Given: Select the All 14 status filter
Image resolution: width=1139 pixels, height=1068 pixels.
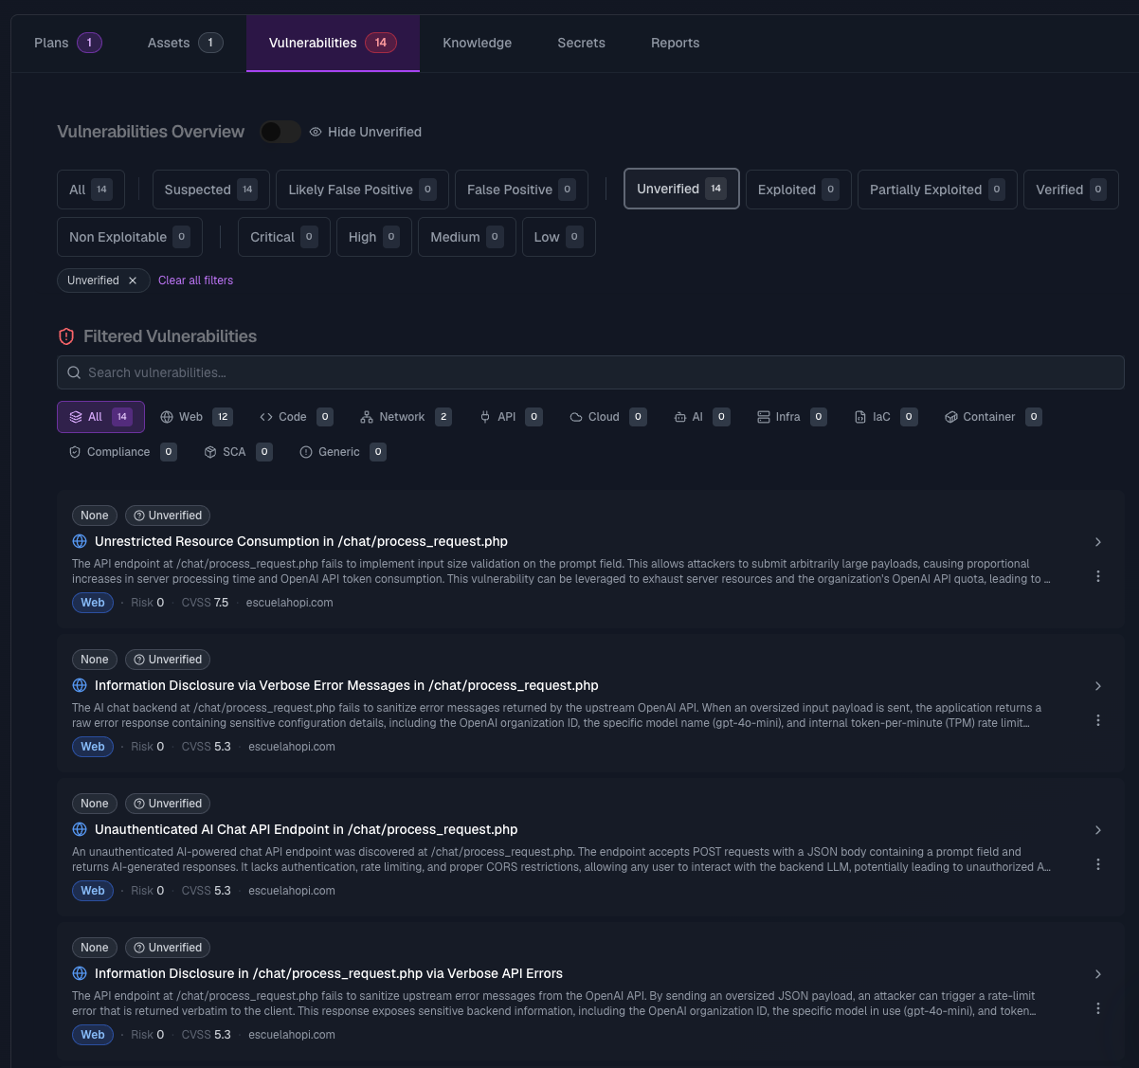Looking at the screenshot, I should tap(91, 190).
